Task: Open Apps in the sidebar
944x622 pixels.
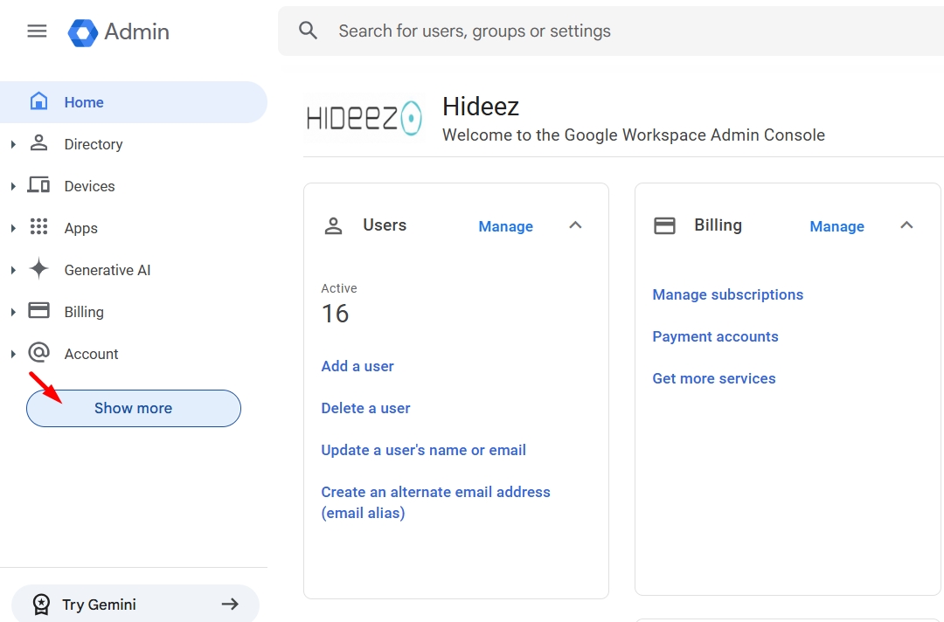Action: [x=80, y=229]
